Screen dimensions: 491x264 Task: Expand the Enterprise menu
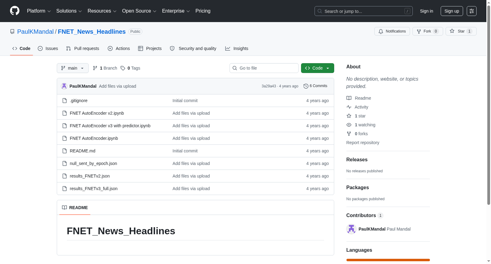coord(176,11)
